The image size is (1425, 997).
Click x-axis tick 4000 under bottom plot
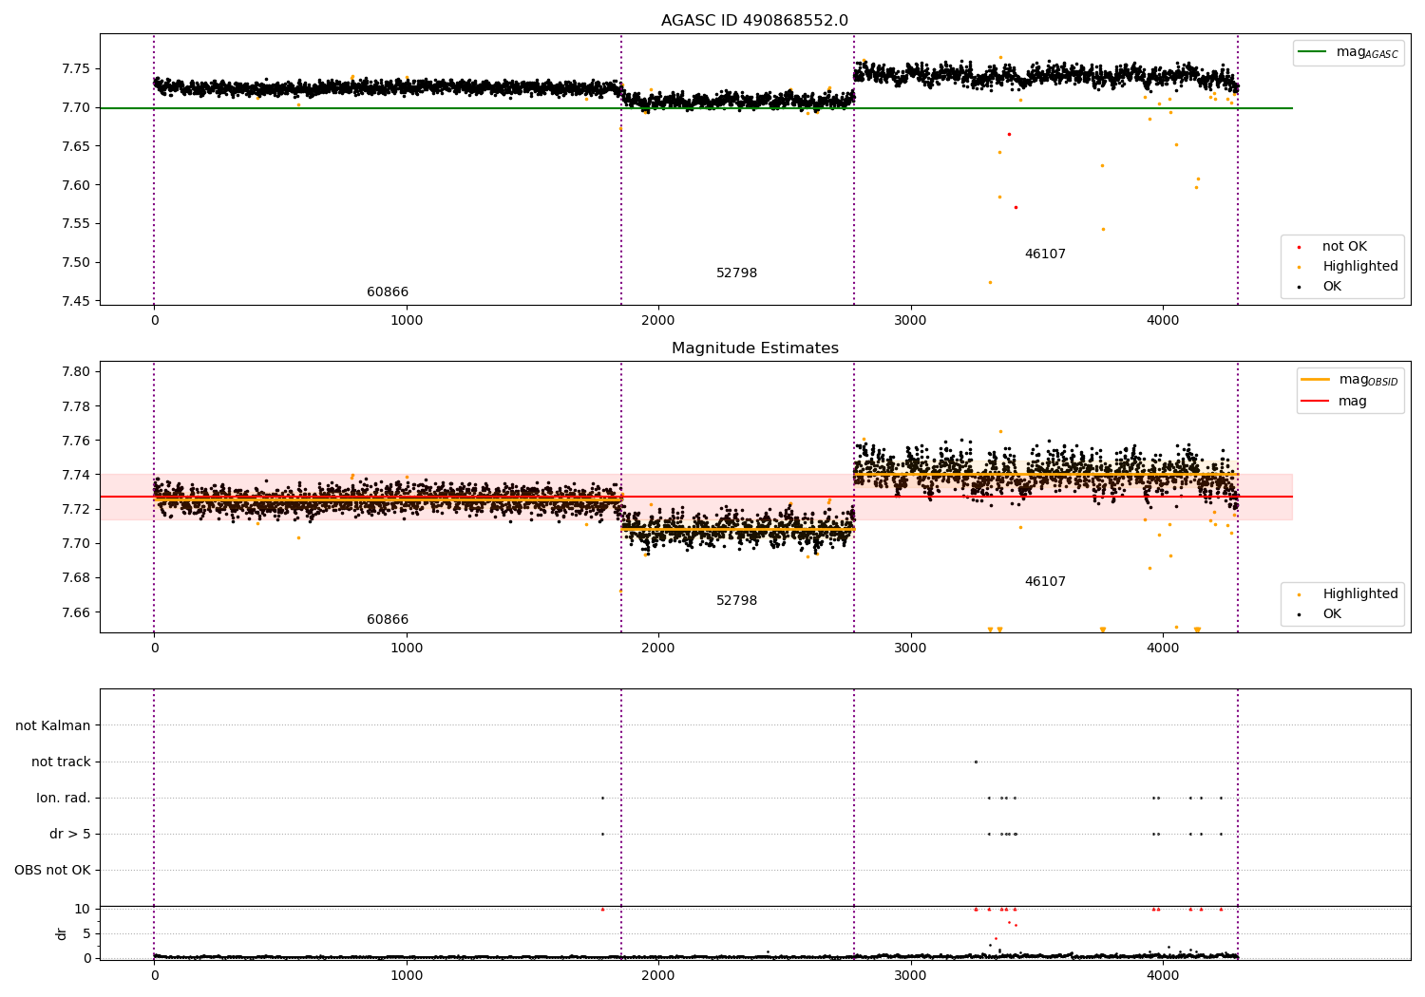pyautogui.click(x=1163, y=976)
